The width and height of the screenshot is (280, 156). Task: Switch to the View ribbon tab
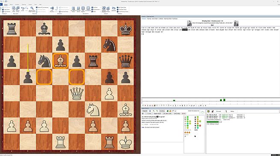point(36,4)
